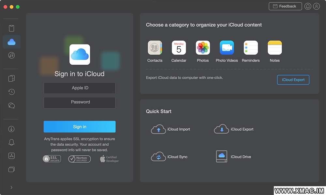
Task: Open Phone Switcher transfer icon in sidebar
Action: [11, 78]
